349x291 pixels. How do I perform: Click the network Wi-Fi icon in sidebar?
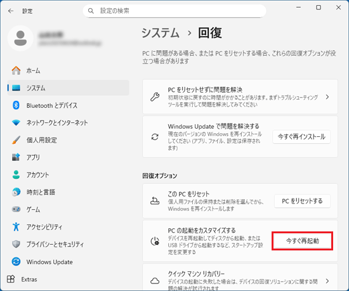click(x=16, y=122)
